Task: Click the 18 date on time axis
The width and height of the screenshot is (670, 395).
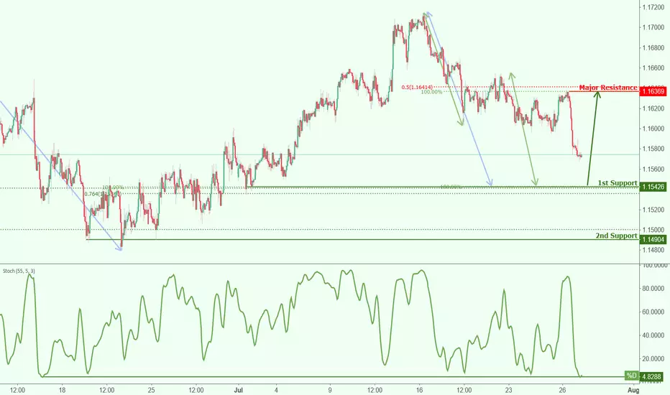Action: tap(62, 390)
